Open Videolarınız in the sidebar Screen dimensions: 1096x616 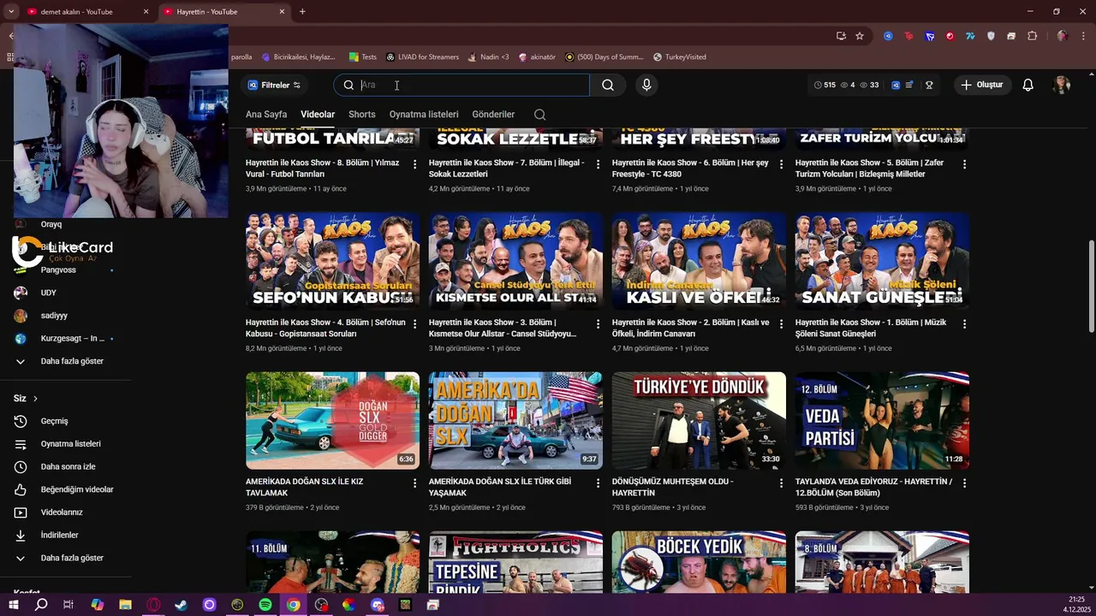62,512
